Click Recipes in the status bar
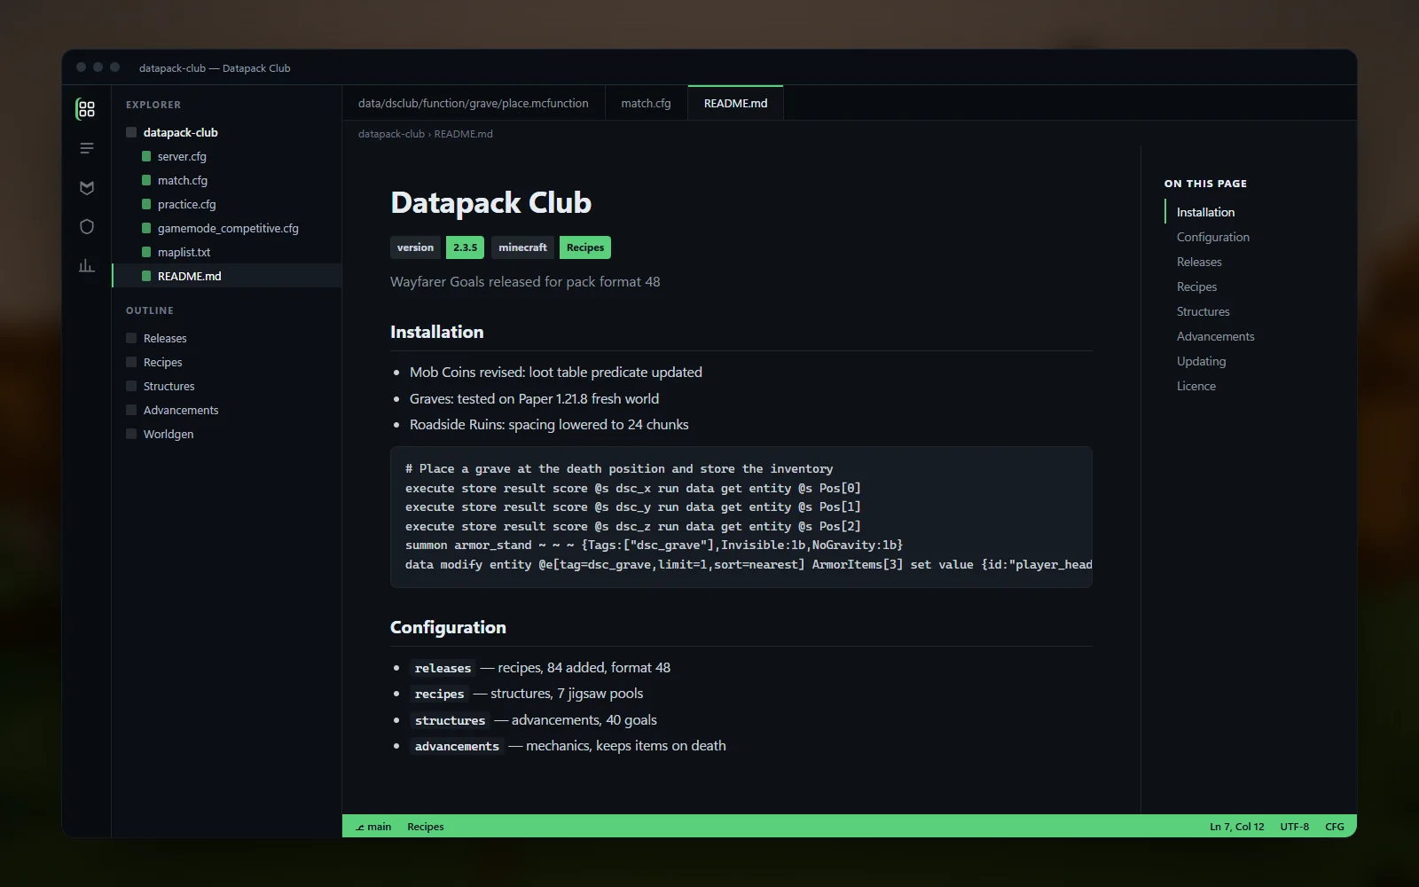Viewport: 1419px width, 887px height. tap(426, 827)
